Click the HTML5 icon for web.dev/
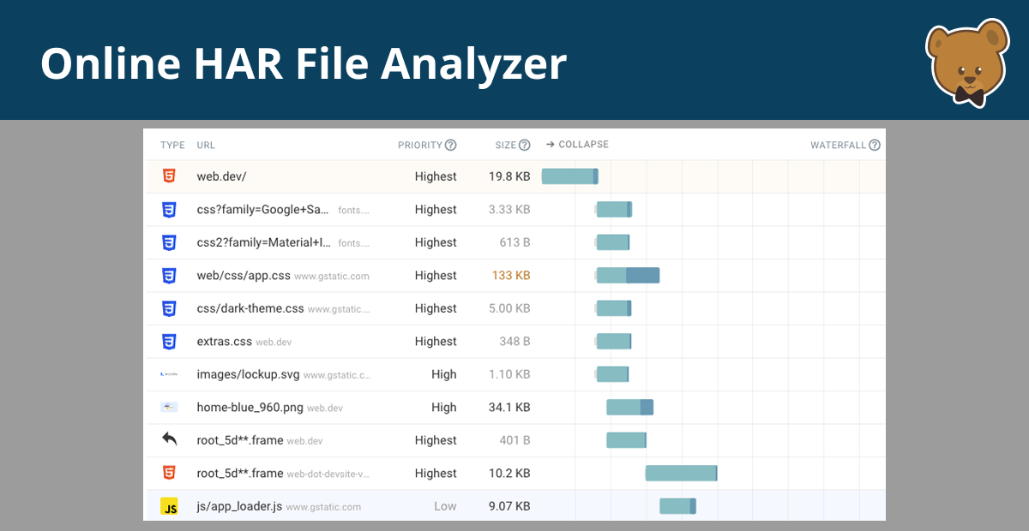Image resolution: width=1029 pixels, height=531 pixels. pos(169,176)
